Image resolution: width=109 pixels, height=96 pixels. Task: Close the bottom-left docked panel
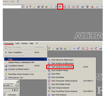coord(17,90)
